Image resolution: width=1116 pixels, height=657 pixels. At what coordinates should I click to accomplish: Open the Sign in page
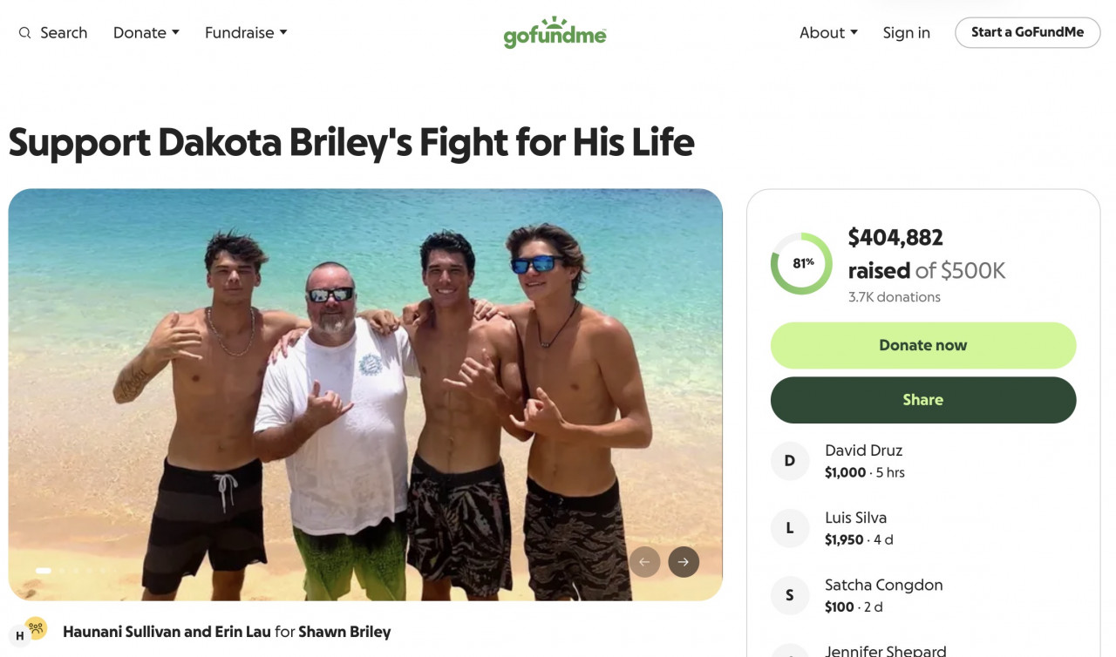click(x=906, y=33)
